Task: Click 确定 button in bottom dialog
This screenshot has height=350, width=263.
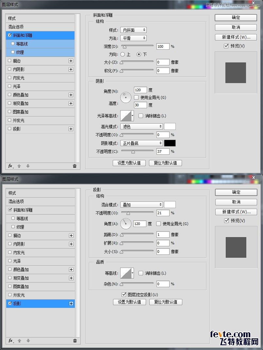Action: (236, 192)
